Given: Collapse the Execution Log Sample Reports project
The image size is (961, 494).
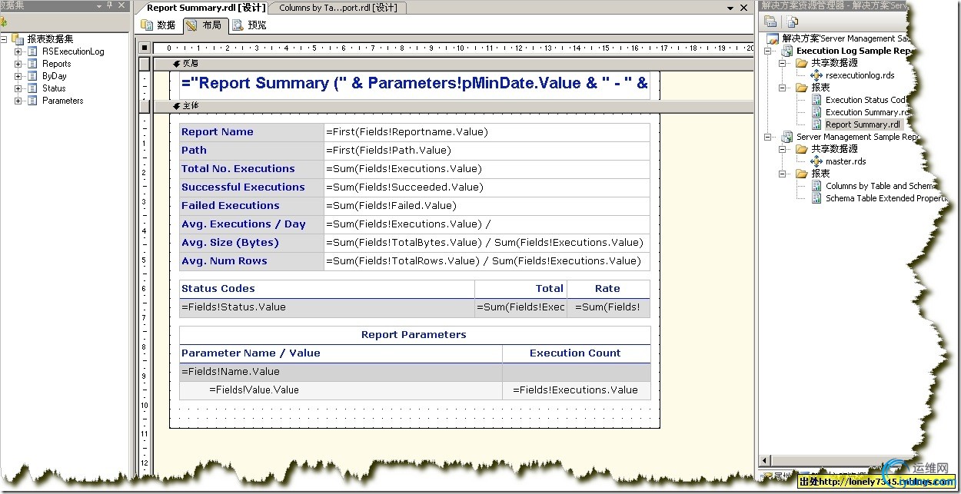Looking at the screenshot, I should [769, 51].
